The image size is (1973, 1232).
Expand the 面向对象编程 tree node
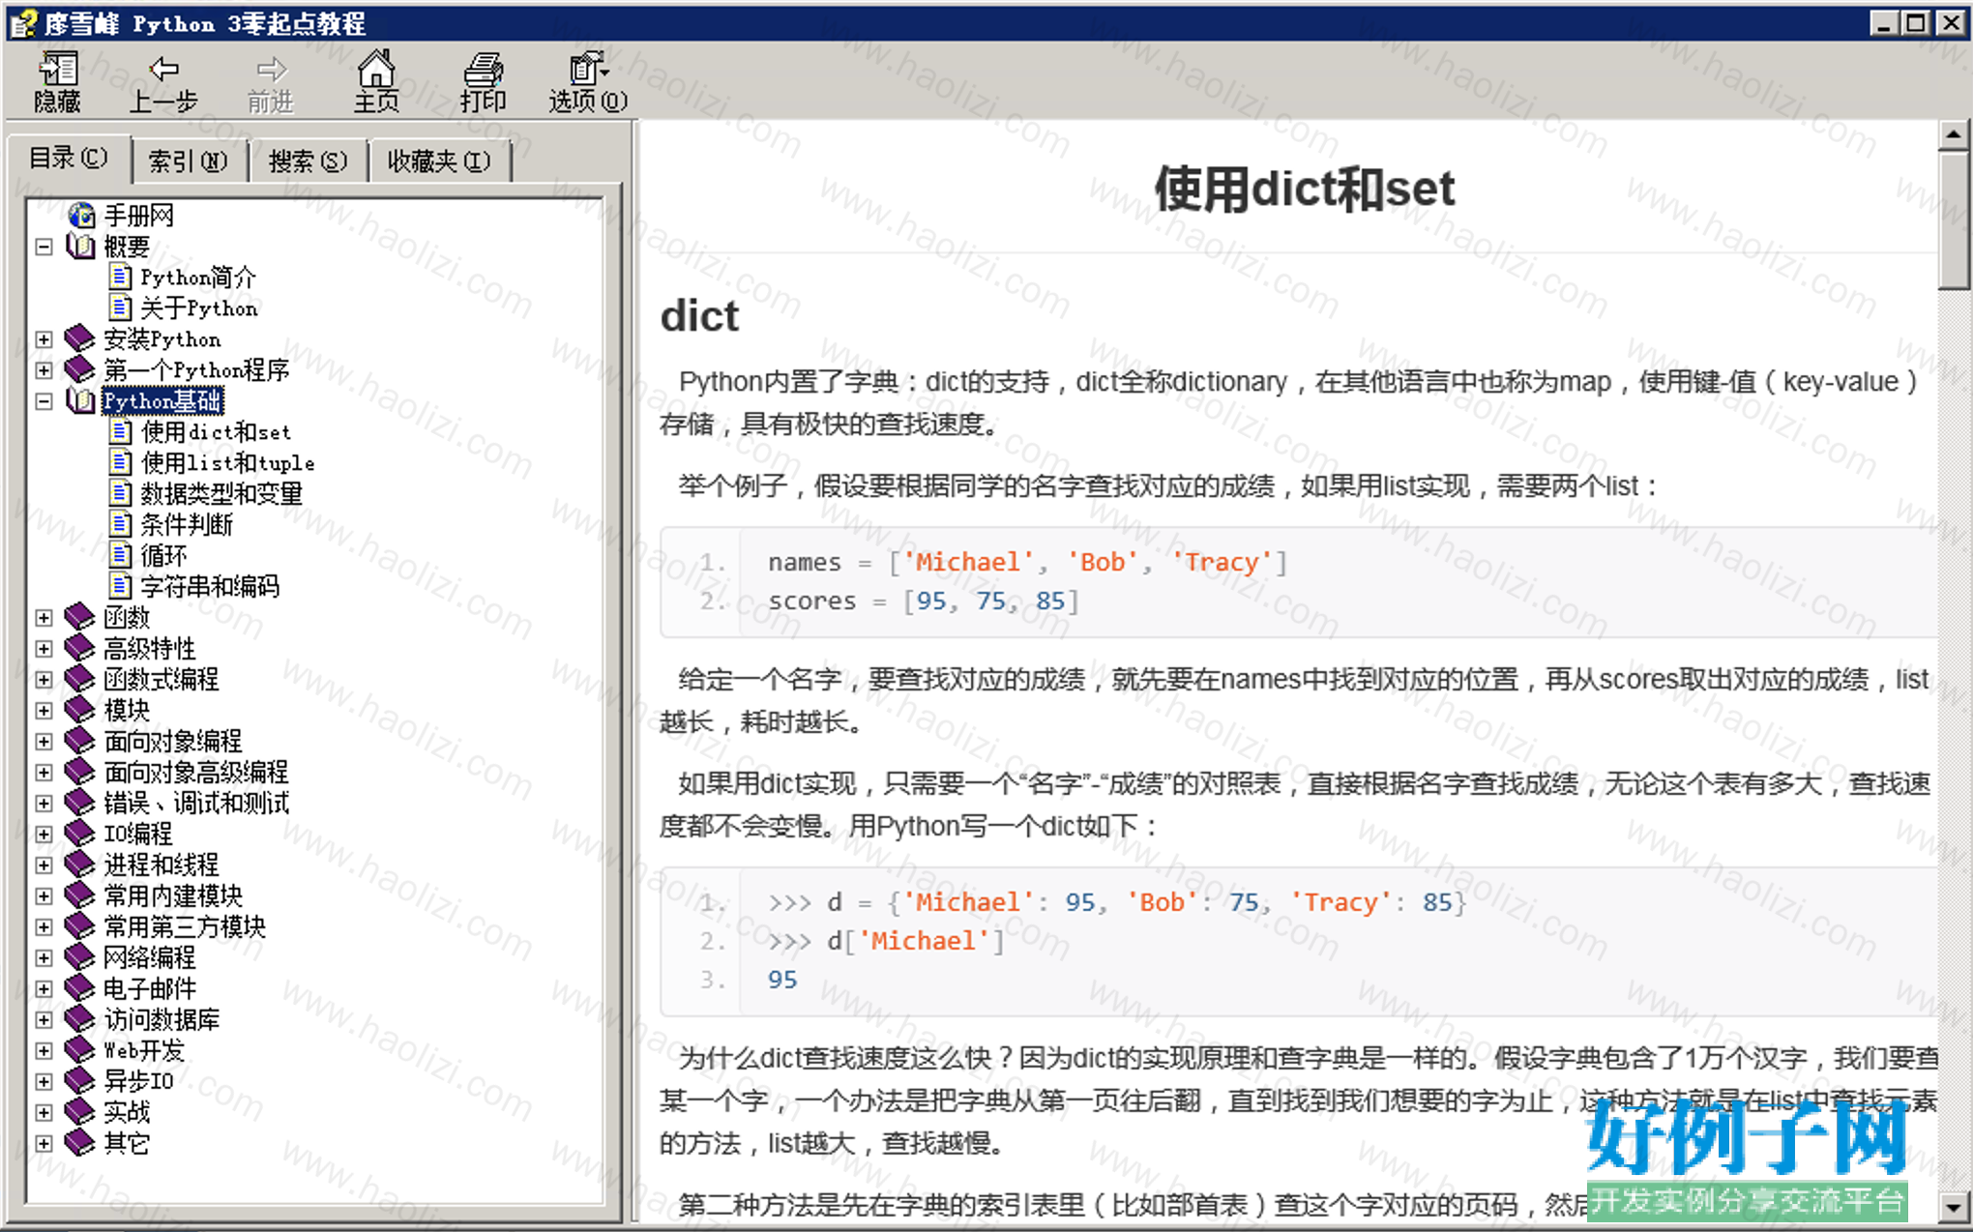click(44, 742)
